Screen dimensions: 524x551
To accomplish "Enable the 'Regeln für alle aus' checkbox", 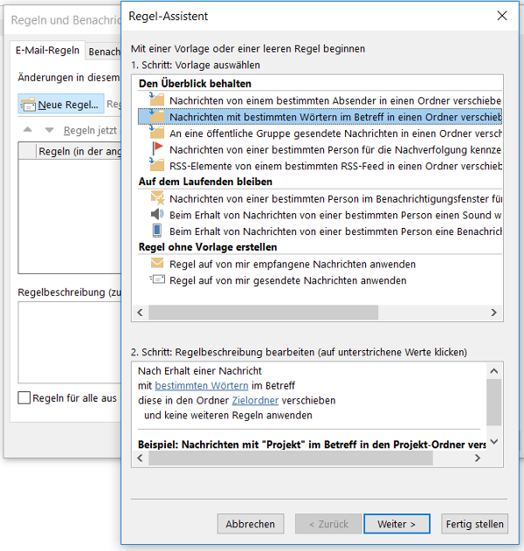I will coord(24,398).
